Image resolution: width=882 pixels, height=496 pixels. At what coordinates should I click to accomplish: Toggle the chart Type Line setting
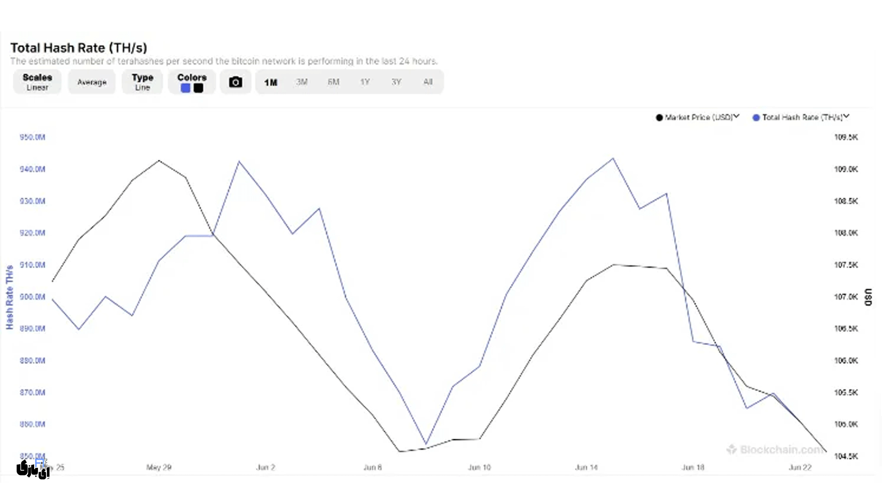click(142, 82)
